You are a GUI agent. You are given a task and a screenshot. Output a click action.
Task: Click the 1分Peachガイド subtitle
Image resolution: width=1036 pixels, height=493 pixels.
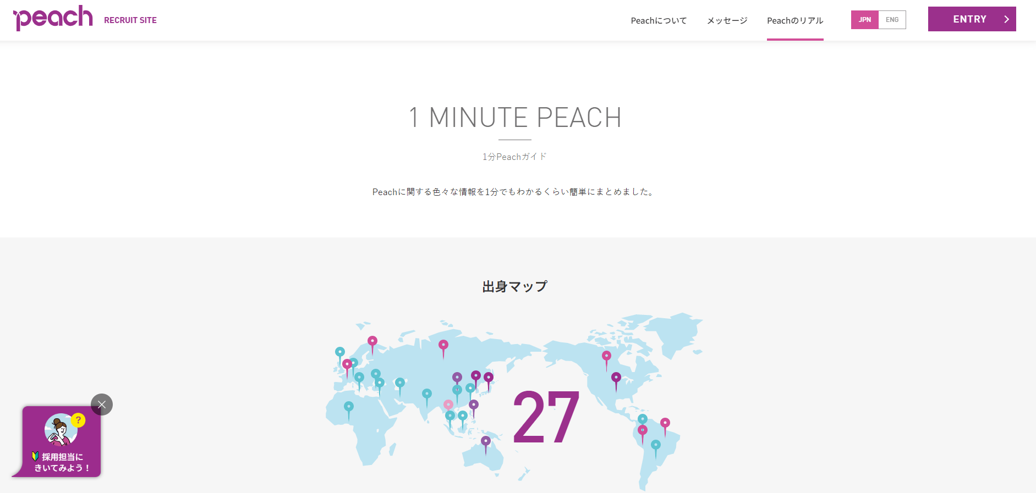pyautogui.click(x=515, y=157)
